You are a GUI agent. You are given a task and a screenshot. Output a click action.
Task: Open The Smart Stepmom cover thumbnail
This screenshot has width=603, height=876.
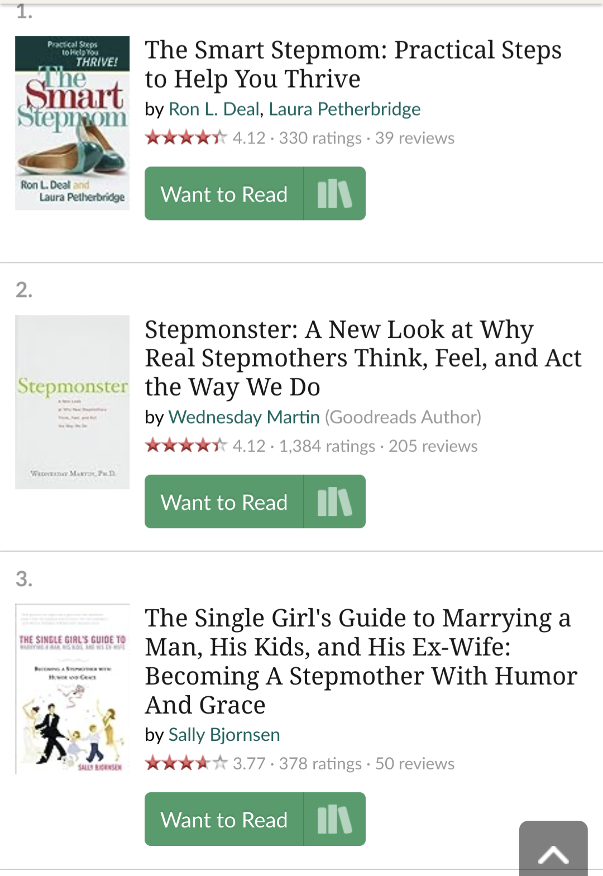point(72,123)
